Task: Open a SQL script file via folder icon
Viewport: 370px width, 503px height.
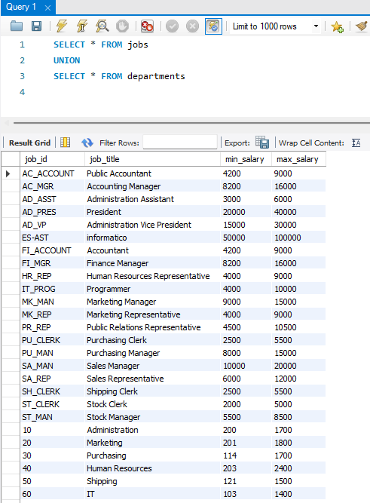Action: [x=17, y=26]
